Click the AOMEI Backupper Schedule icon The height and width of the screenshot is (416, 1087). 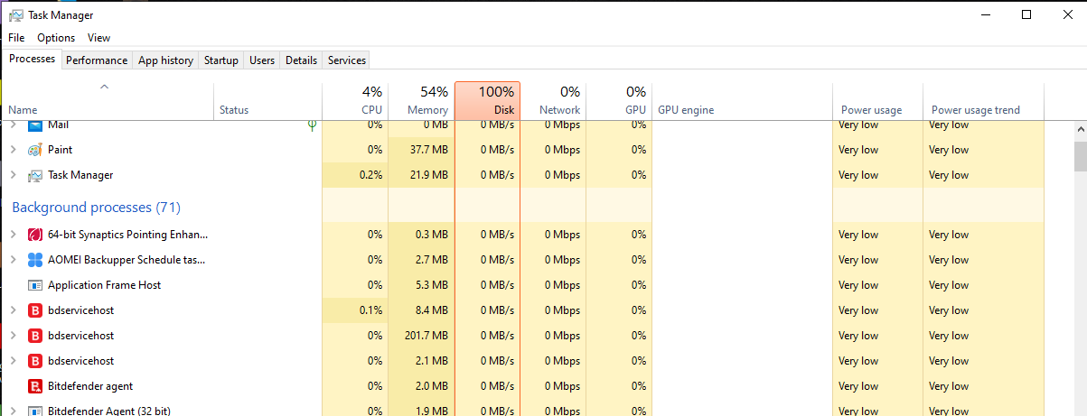(x=35, y=260)
